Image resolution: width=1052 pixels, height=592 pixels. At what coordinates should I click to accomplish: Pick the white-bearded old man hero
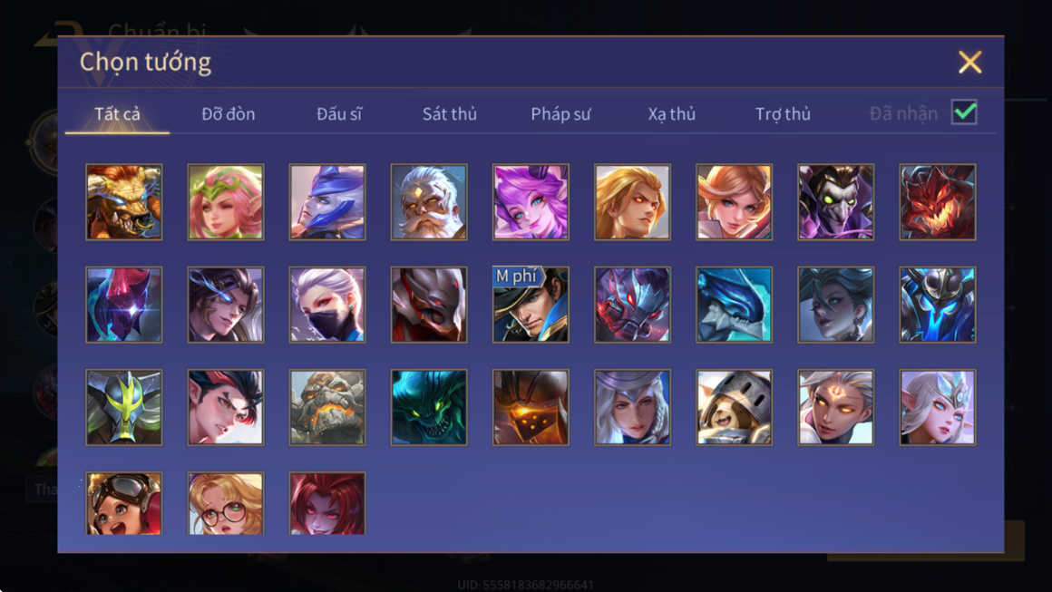[x=429, y=202]
